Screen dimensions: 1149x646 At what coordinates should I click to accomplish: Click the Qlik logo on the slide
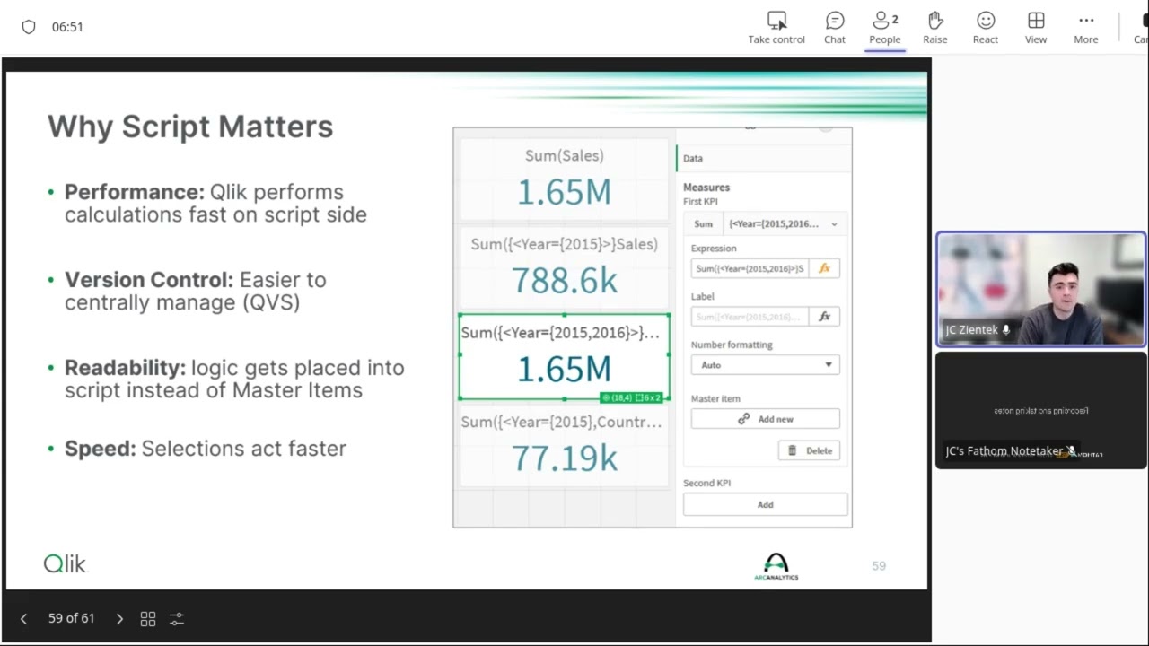click(x=65, y=563)
